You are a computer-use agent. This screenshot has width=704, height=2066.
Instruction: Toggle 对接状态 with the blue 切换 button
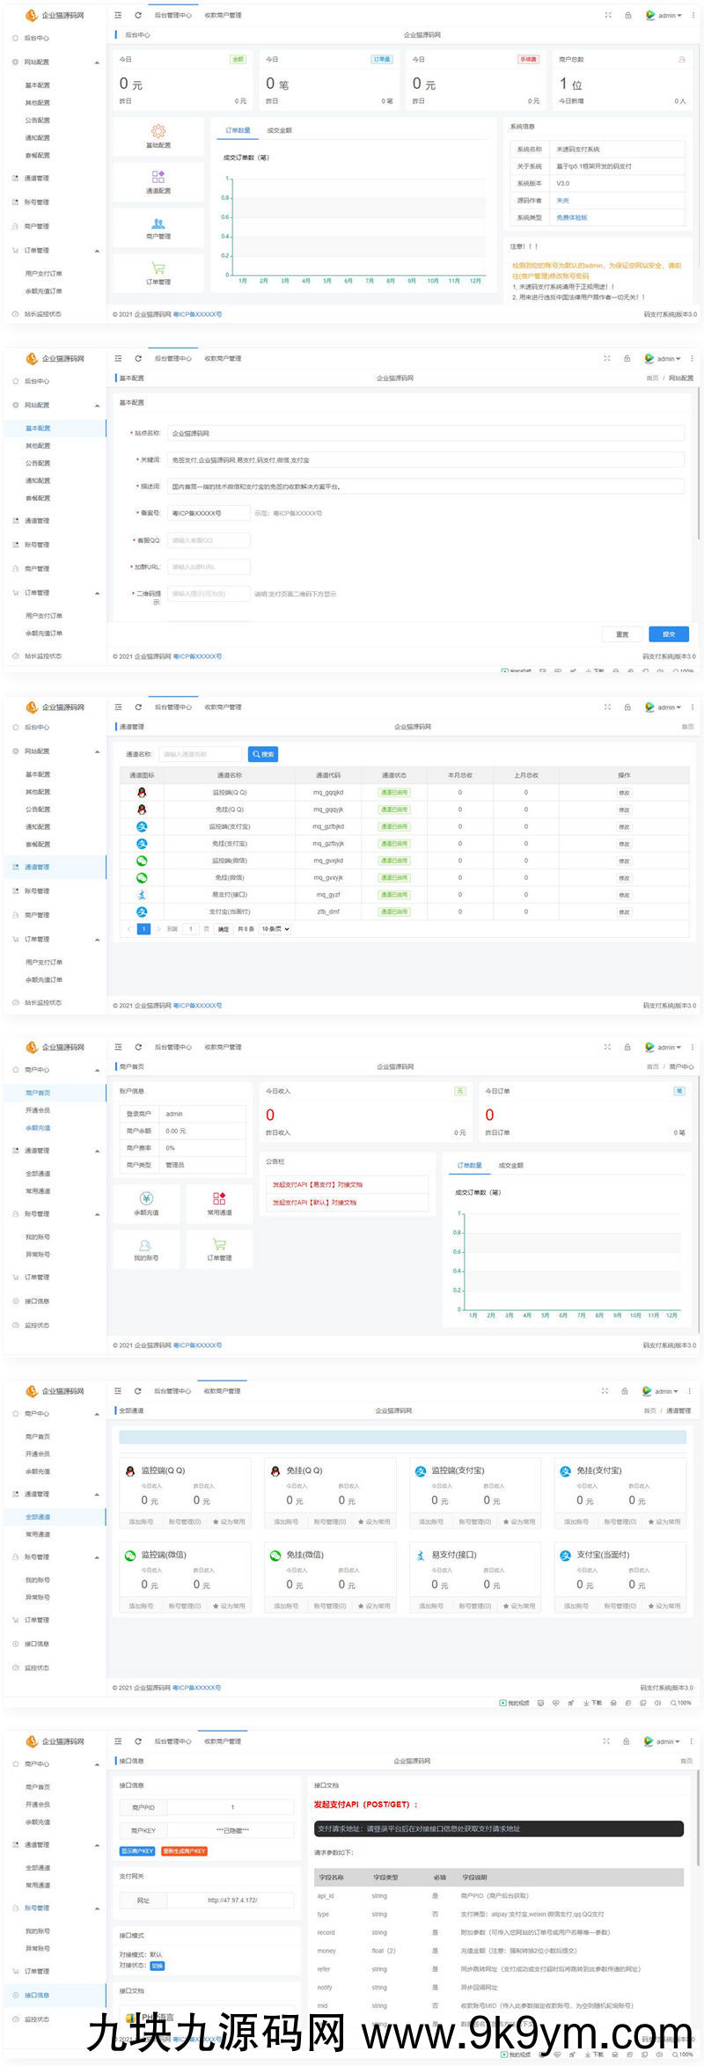tap(158, 1966)
